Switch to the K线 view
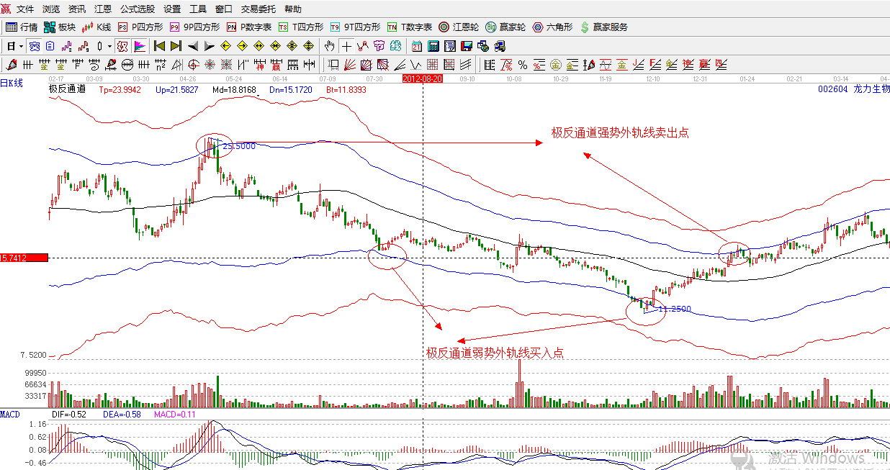Screen dimensions: 890x470 coord(97,27)
